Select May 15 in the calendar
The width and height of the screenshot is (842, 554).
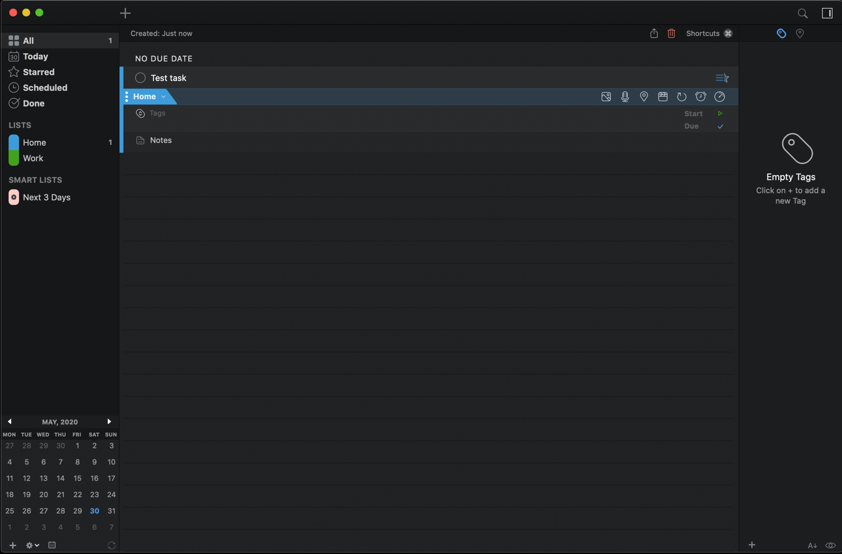[77, 478]
